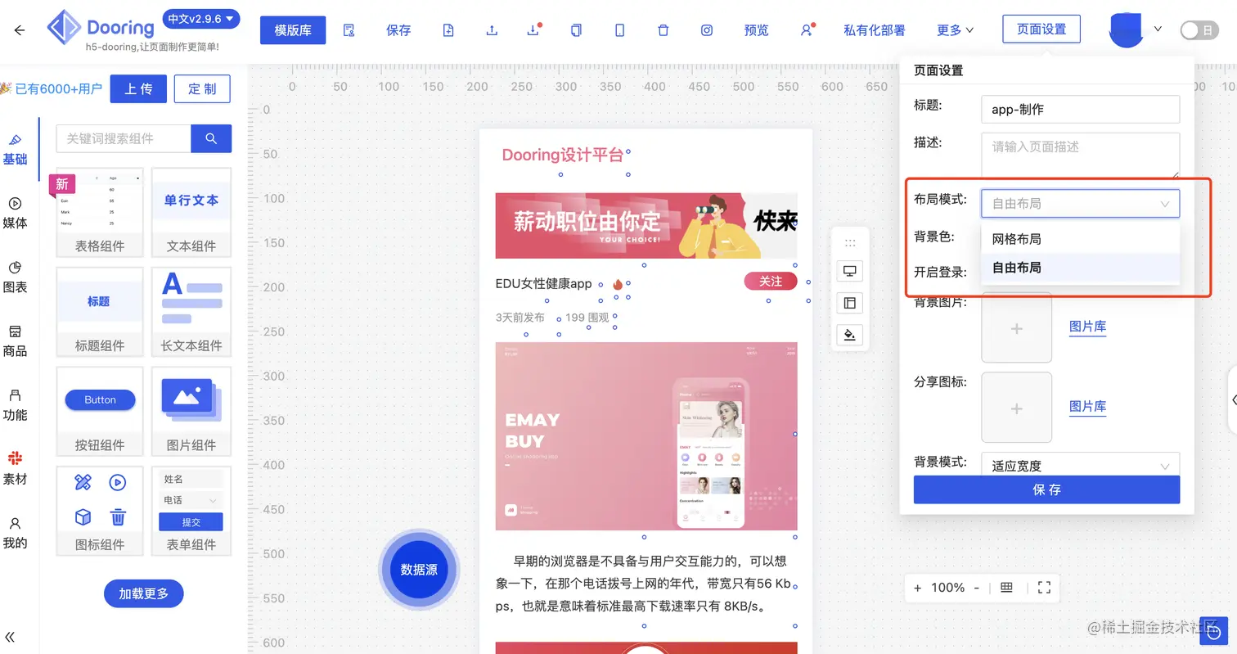Switch to the 功能 function tab

click(x=15, y=404)
